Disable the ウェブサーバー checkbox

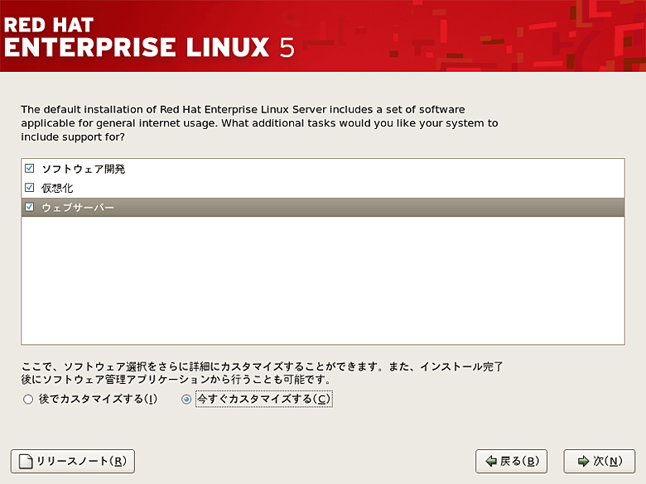pyautogui.click(x=30, y=207)
